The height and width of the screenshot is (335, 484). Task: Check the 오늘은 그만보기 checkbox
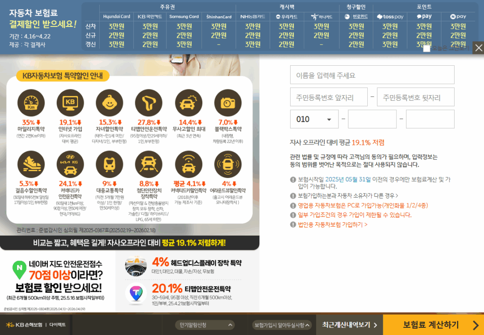426,49
